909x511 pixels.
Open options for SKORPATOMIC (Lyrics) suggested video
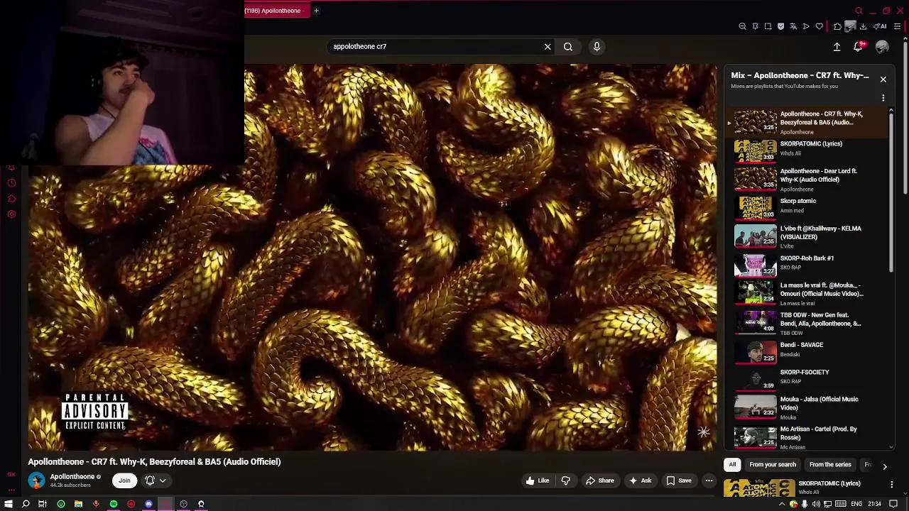pos(892,485)
